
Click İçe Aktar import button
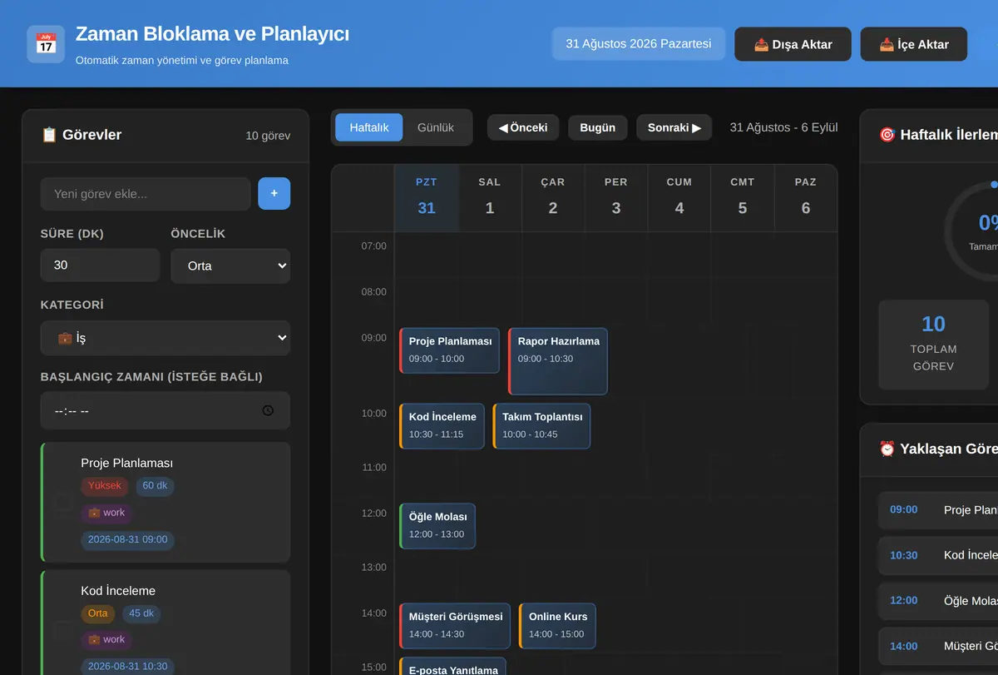point(914,44)
